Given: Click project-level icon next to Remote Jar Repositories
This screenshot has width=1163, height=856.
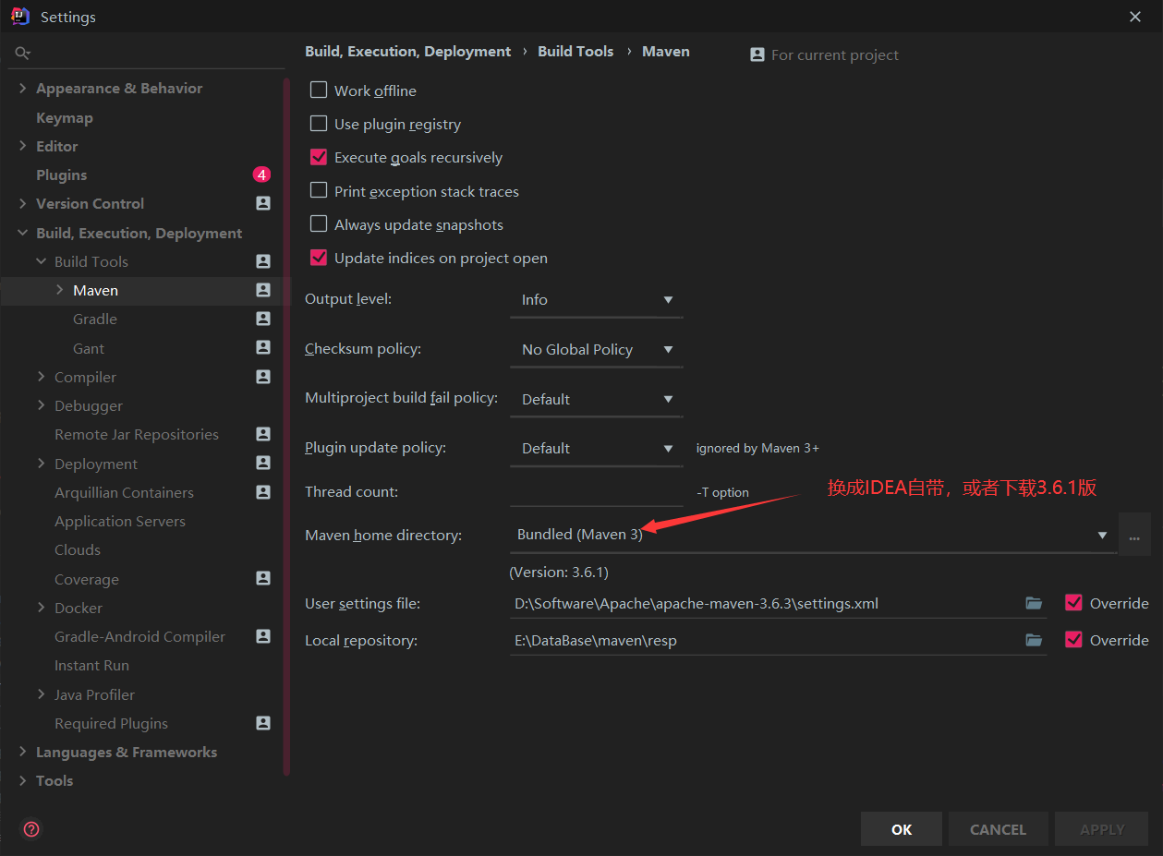Looking at the screenshot, I should (x=263, y=434).
